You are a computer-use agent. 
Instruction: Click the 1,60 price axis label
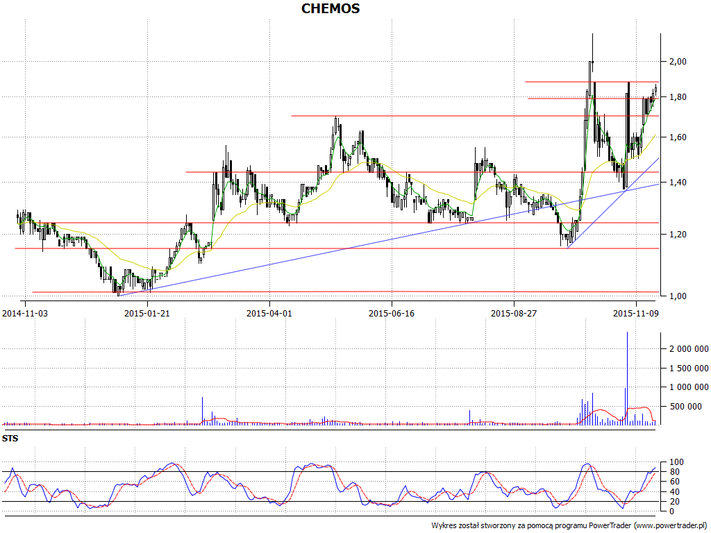pyautogui.click(x=678, y=137)
